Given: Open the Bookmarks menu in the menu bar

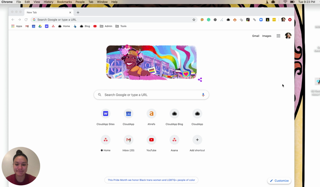Looking at the screenshot, I should point(64,2).
